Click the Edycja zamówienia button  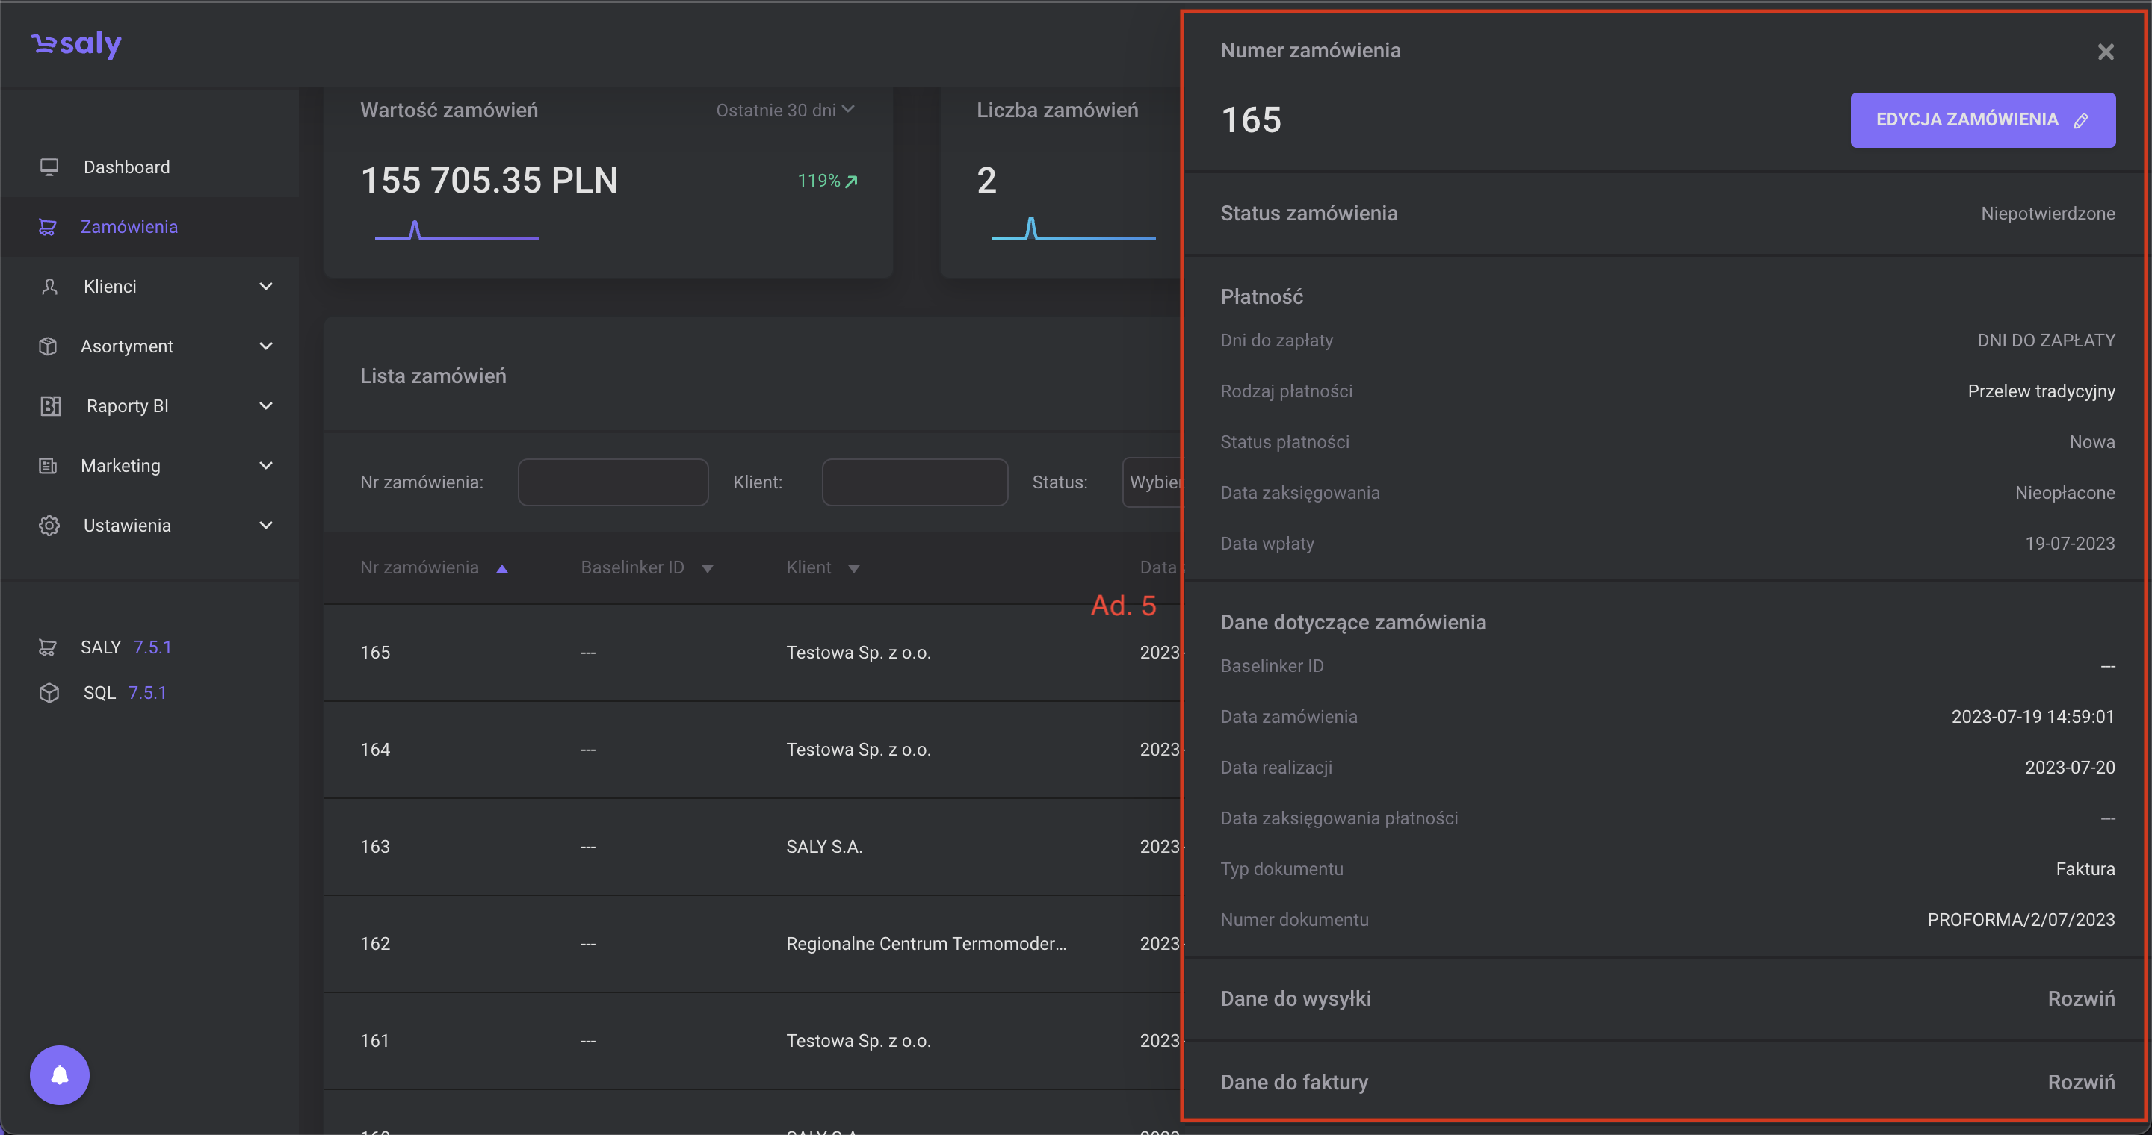pyautogui.click(x=1982, y=120)
